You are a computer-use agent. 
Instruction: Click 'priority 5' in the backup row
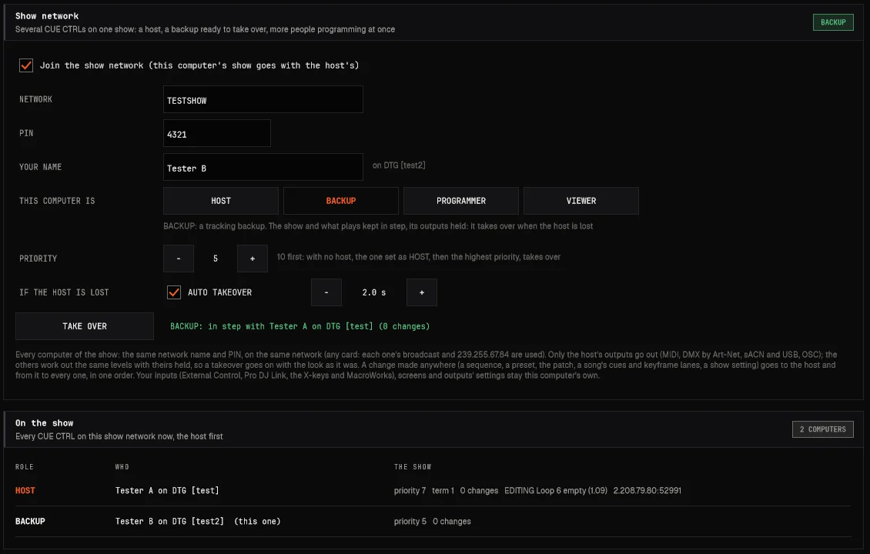pos(410,521)
